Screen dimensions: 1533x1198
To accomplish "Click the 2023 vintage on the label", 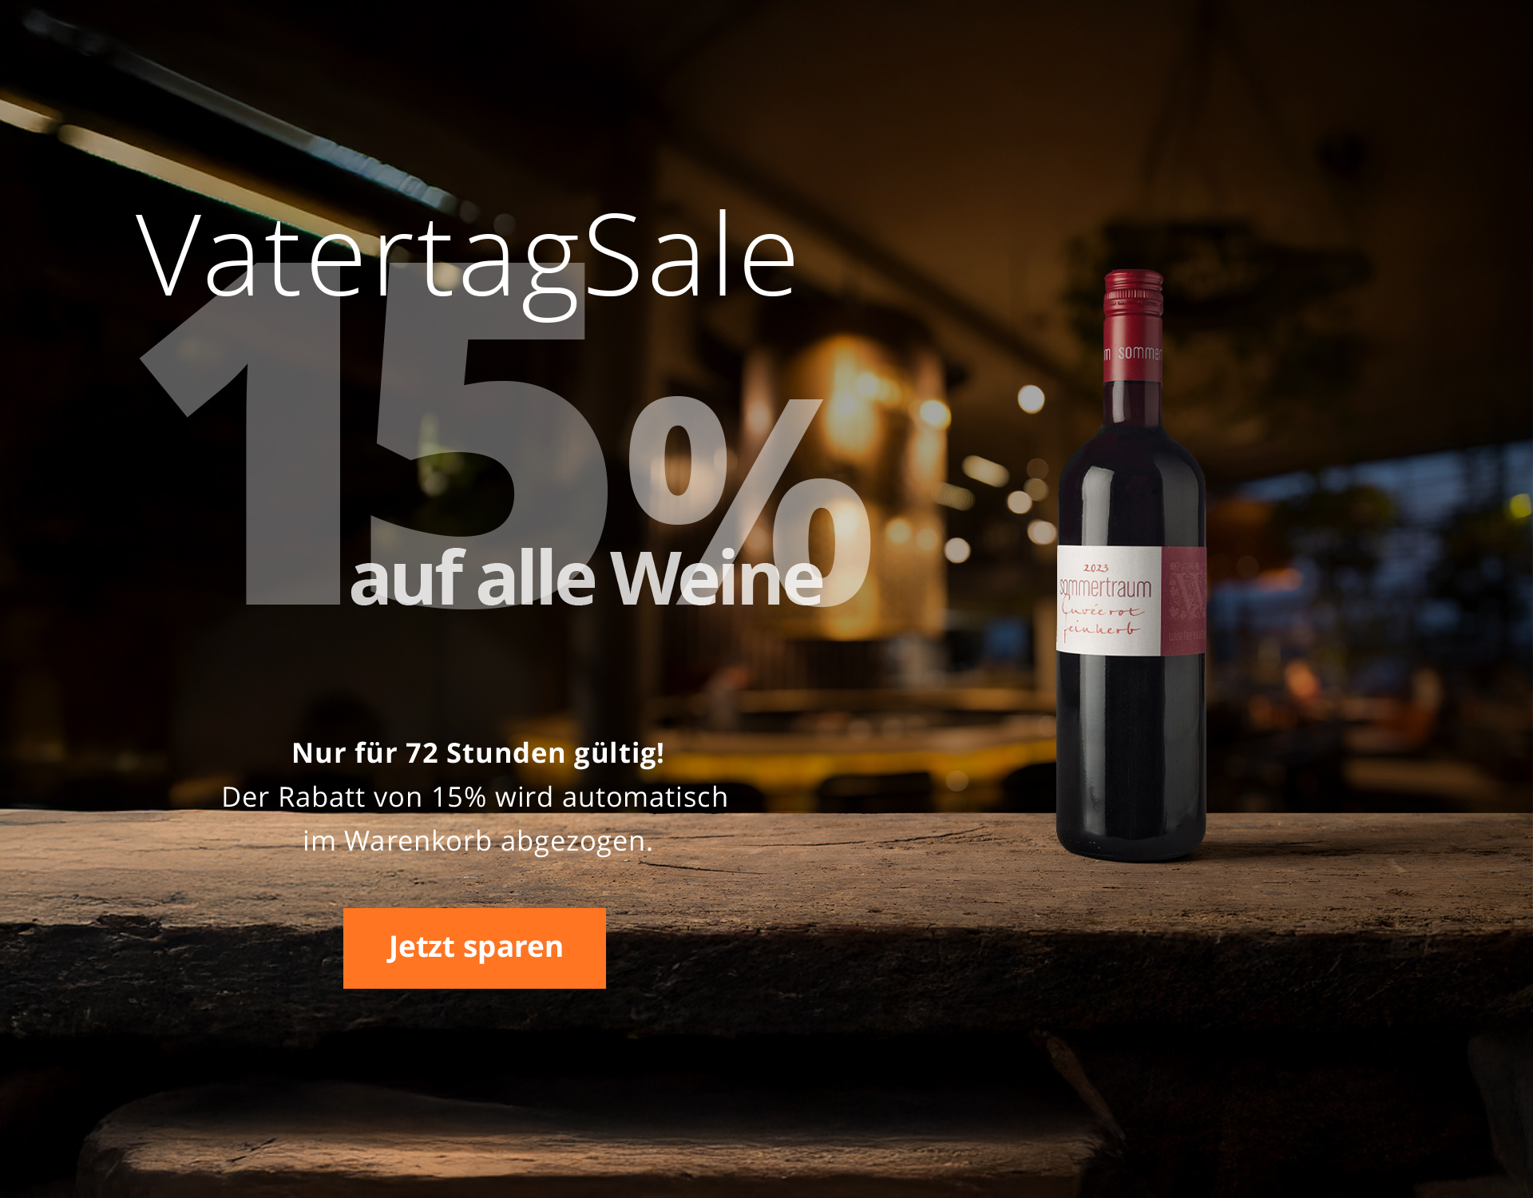I will point(1095,568).
